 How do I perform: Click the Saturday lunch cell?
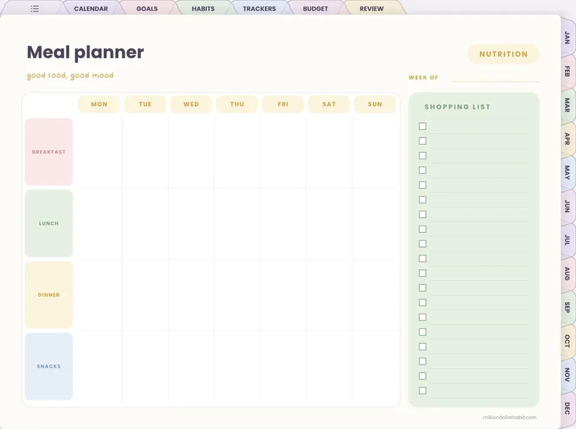point(329,223)
